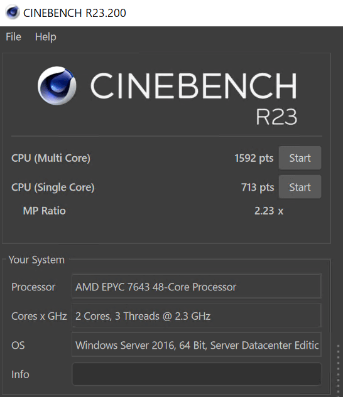Start the CPU Multi Core benchmark
The height and width of the screenshot is (397, 343).
pyautogui.click(x=300, y=158)
